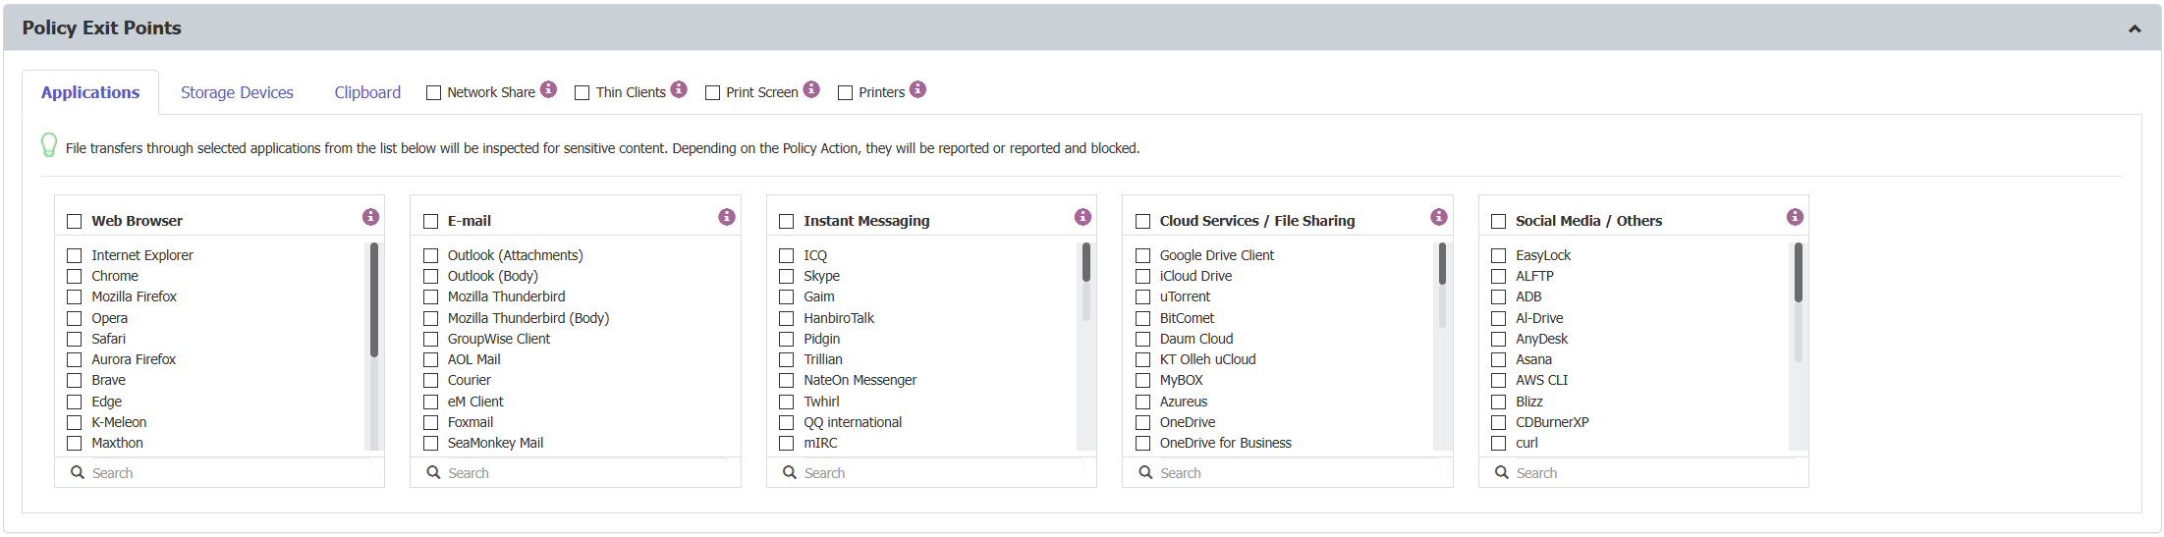The height and width of the screenshot is (537, 2164).
Task: Tick the curl checkbox
Action: click(1498, 443)
